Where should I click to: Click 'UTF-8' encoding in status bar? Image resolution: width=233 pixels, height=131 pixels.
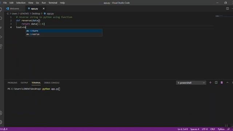[205, 129]
